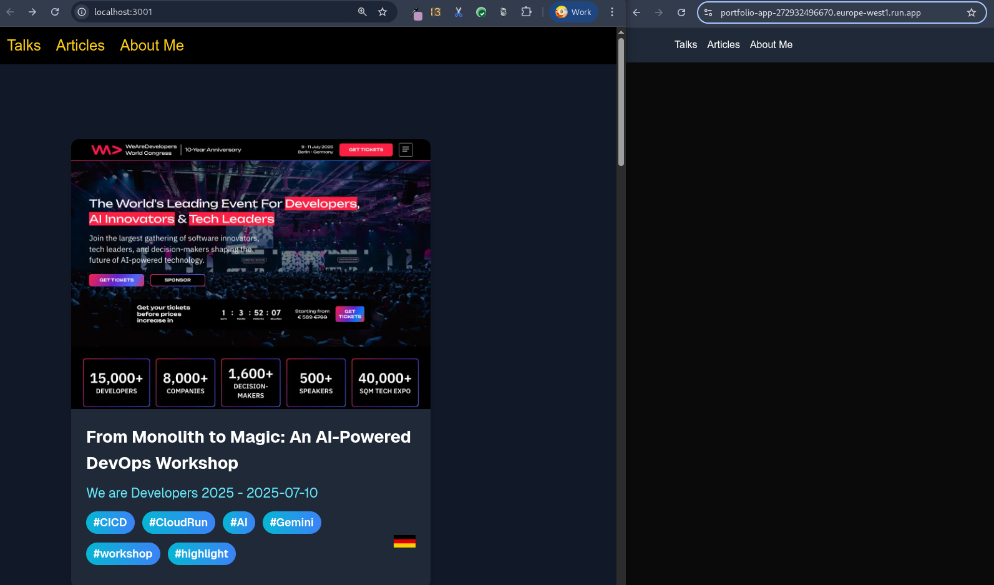
Task: Select the #CloudRun tag
Action: [x=178, y=523]
